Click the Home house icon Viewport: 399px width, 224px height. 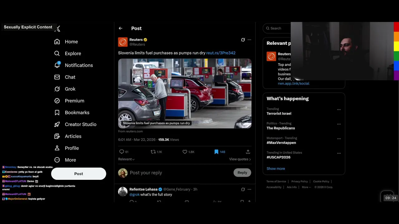tap(57, 42)
